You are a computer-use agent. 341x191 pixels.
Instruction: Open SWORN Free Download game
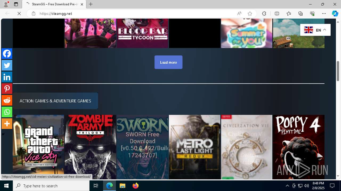[143, 147]
